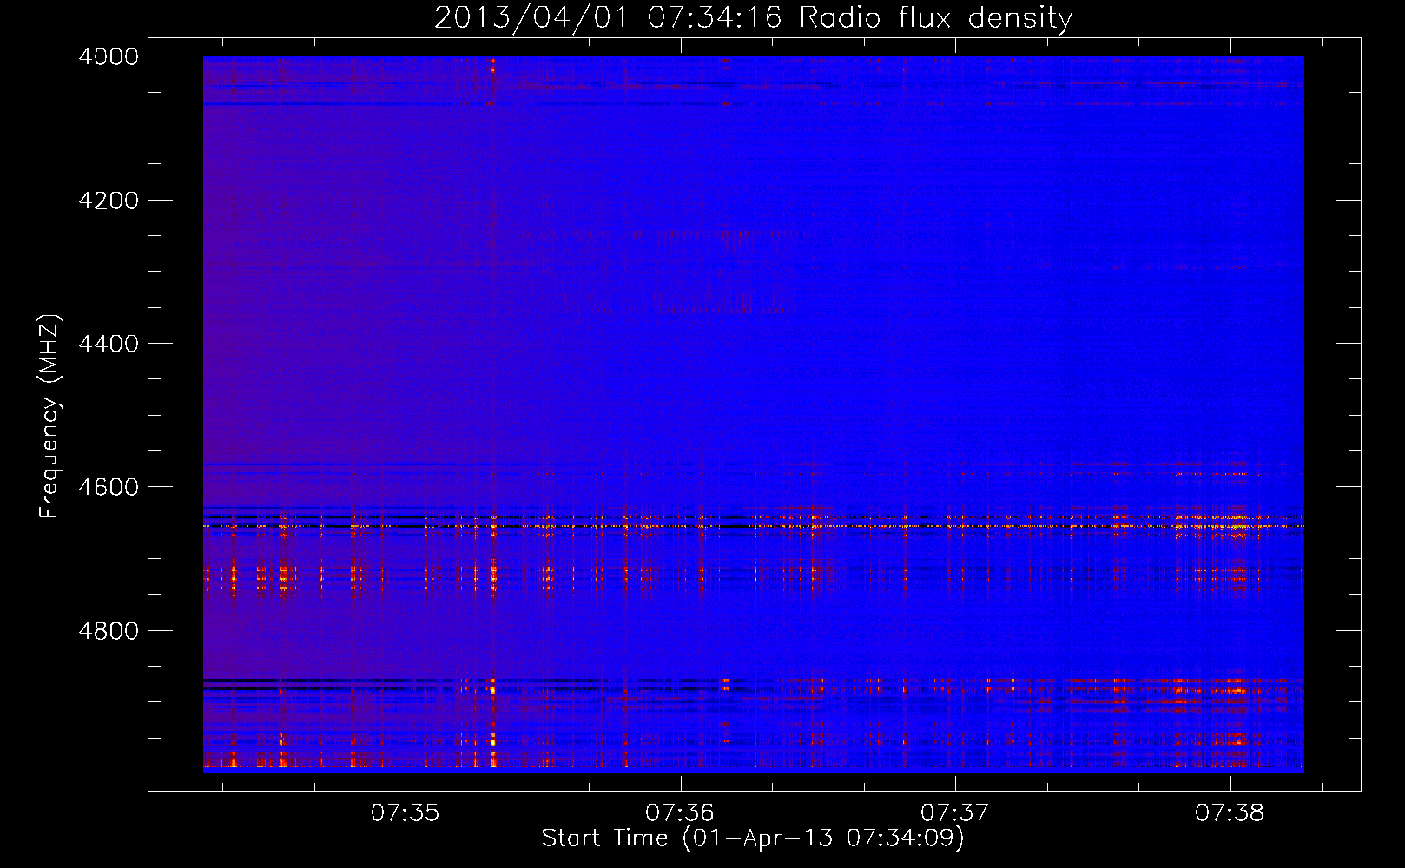Image resolution: width=1405 pixels, height=868 pixels.
Task: Click the 07:36 time tick label
Action: point(680,813)
